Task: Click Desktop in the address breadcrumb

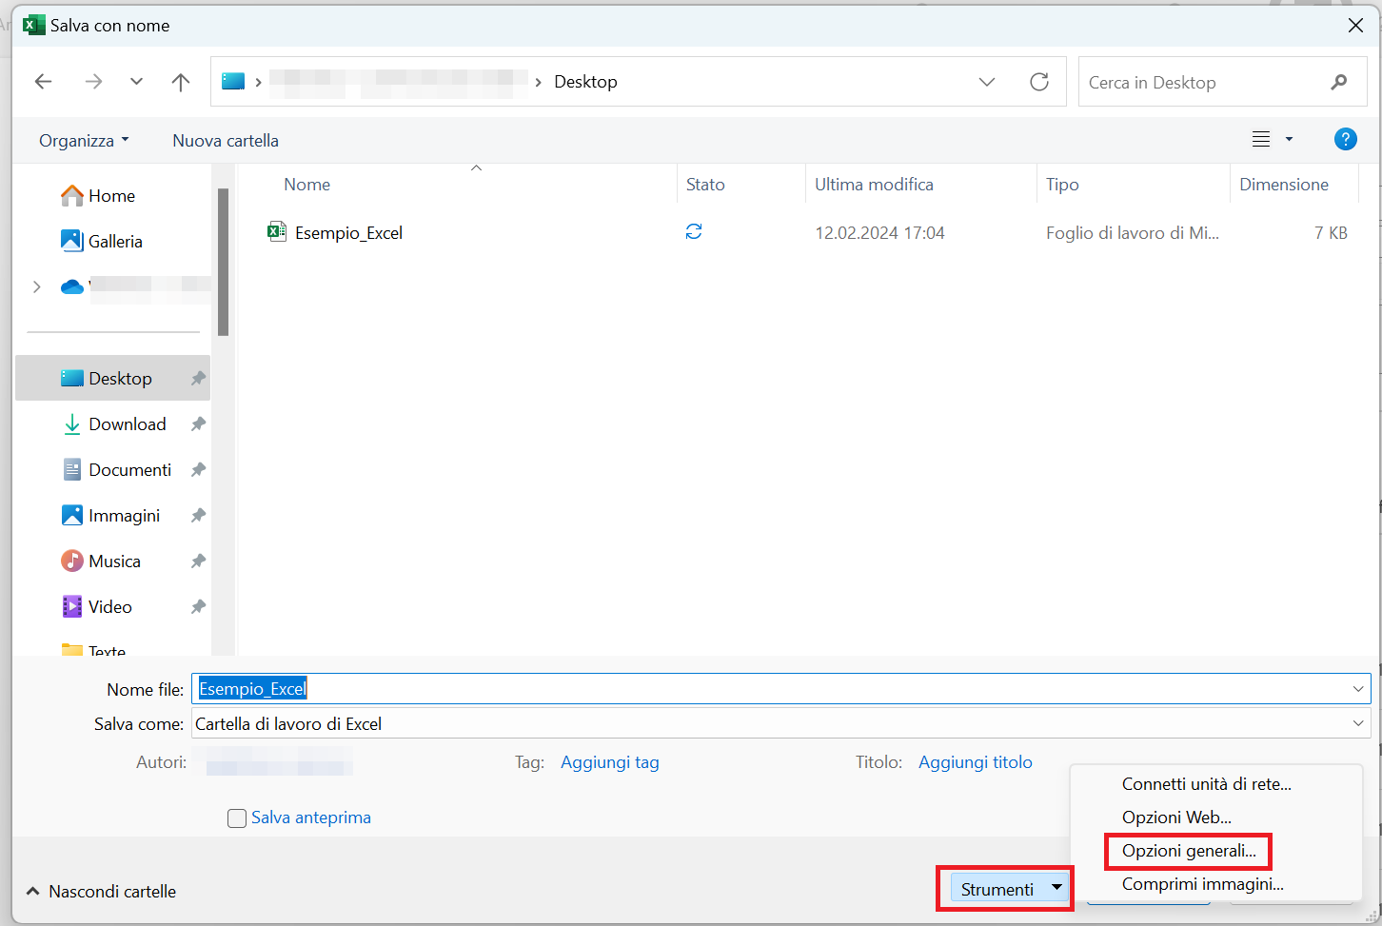Action: (x=585, y=82)
